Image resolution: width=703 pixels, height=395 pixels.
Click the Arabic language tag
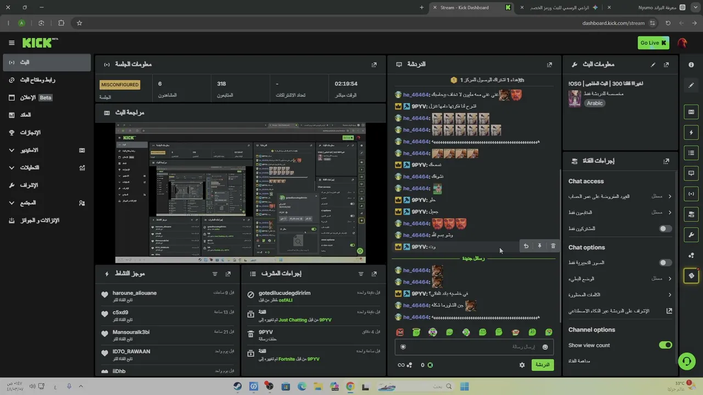594,103
